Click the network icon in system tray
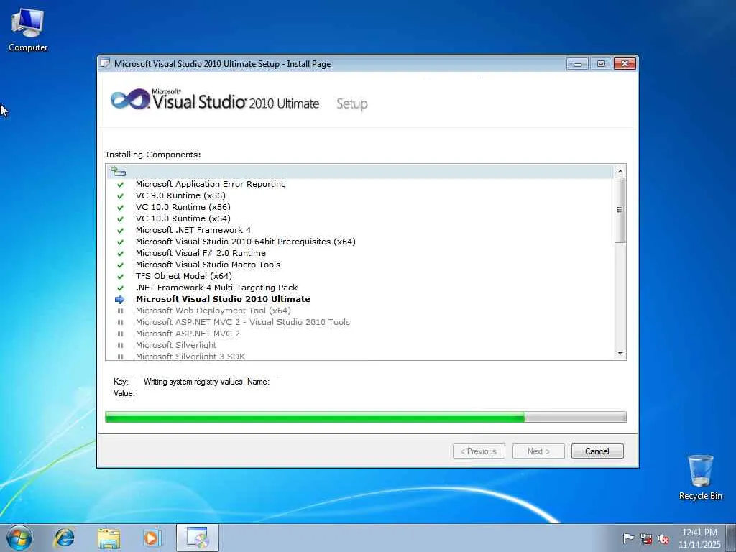The width and height of the screenshot is (736, 552). [x=646, y=538]
